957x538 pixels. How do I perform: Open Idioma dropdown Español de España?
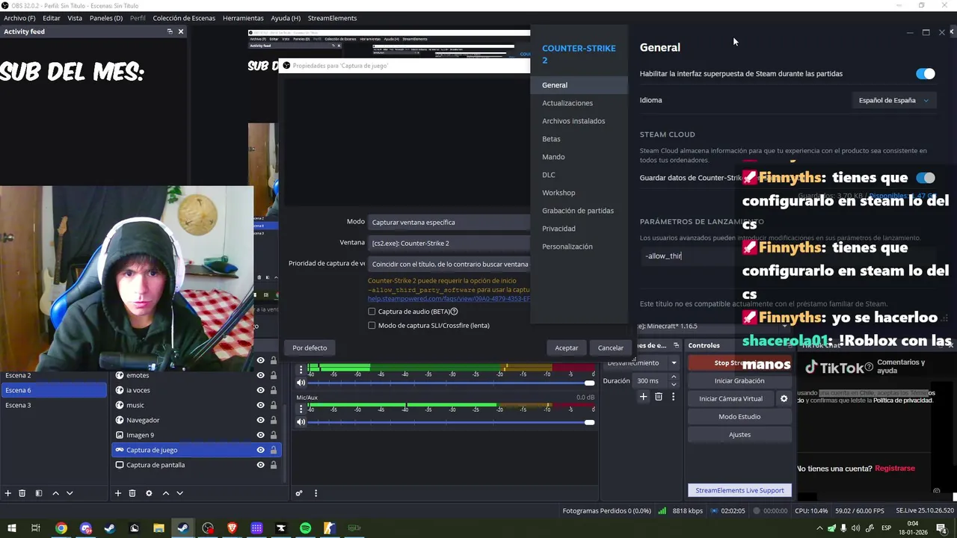pos(893,100)
